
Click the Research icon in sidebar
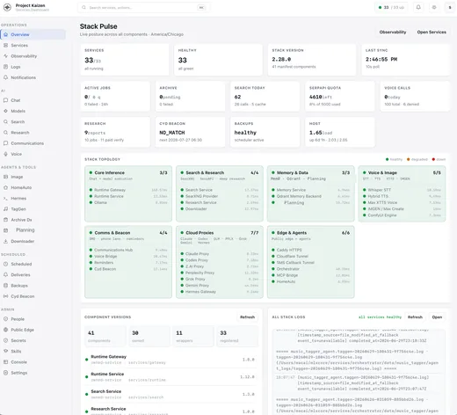click(5, 133)
